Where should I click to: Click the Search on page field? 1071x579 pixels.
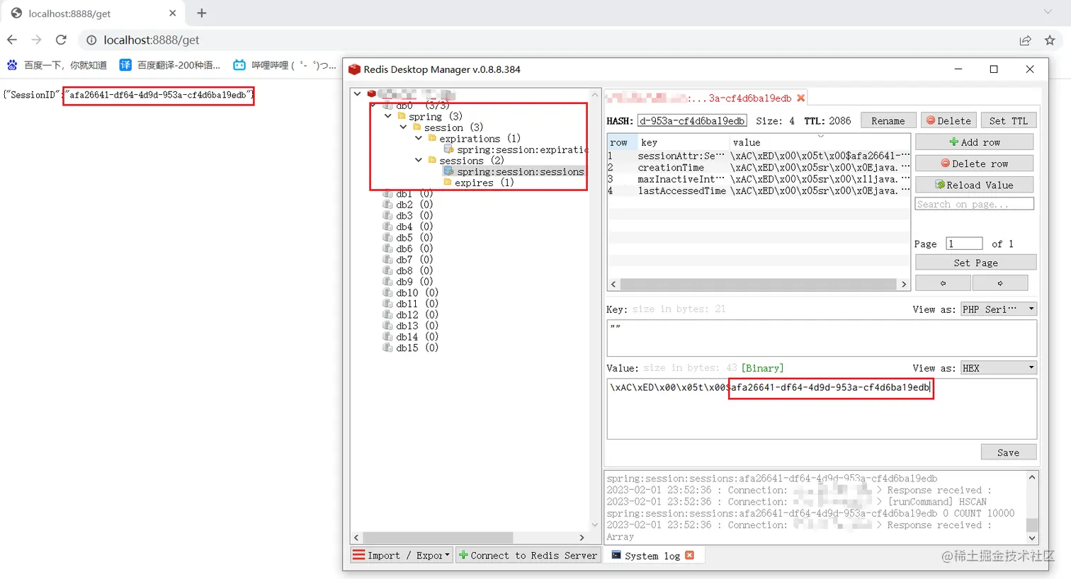[975, 204]
